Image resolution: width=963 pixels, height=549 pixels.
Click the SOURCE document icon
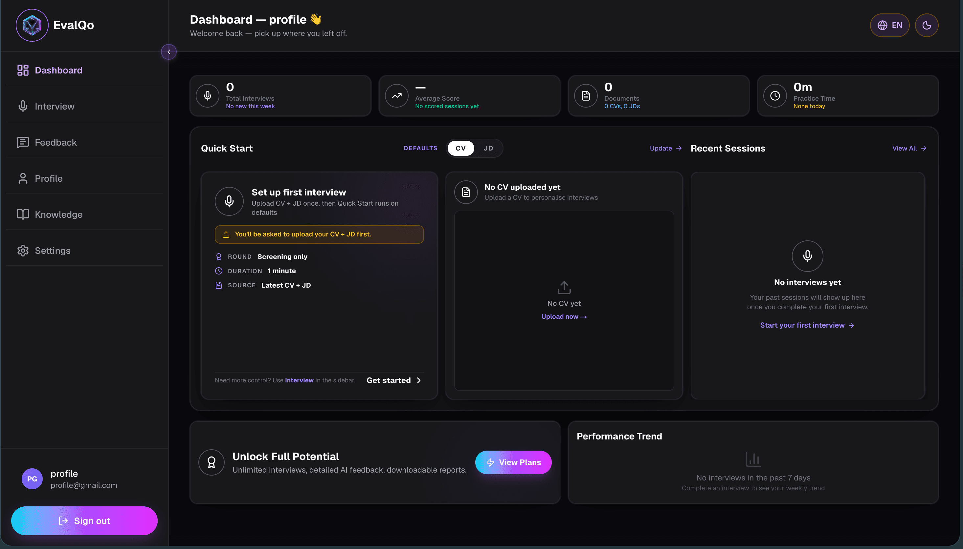click(218, 285)
